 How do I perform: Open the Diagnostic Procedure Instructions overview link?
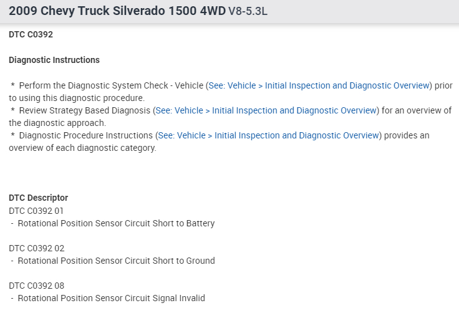268,135
